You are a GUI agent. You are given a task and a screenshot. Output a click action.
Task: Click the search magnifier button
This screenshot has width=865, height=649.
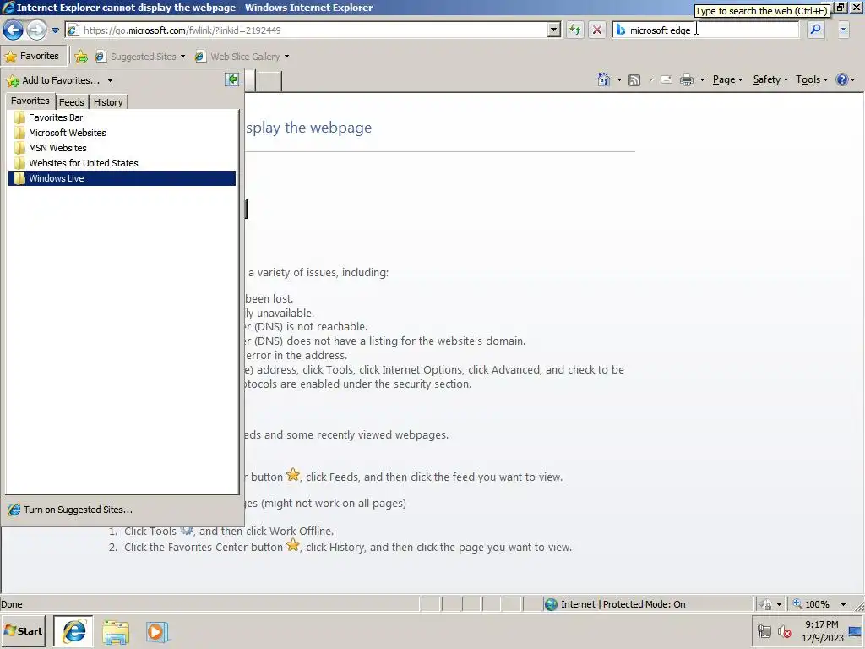815,30
